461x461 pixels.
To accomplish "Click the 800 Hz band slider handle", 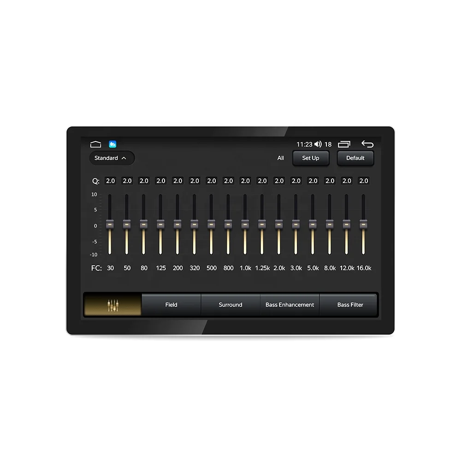I will click(x=228, y=225).
